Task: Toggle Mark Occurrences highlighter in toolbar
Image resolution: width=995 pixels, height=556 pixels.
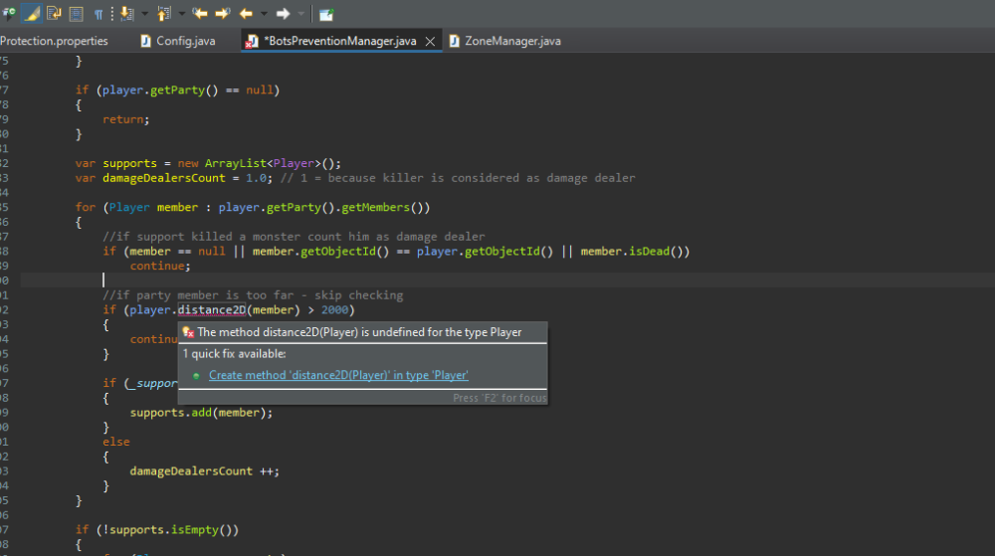Action: point(32,14)
